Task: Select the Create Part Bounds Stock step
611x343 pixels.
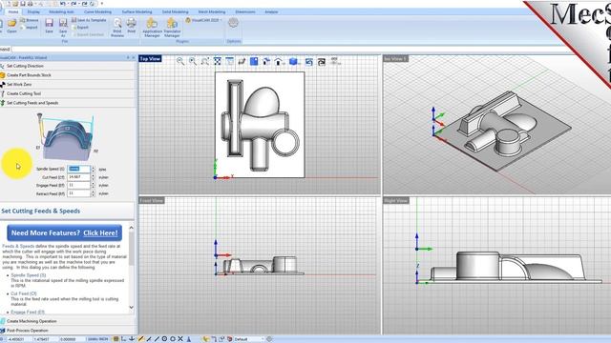Action: (x=68, y=75)
